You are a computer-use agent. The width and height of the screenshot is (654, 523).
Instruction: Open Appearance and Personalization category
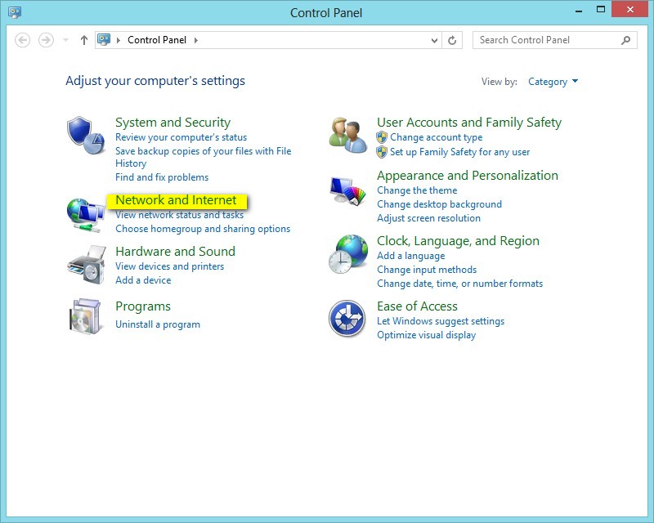[x=467, y=176]
